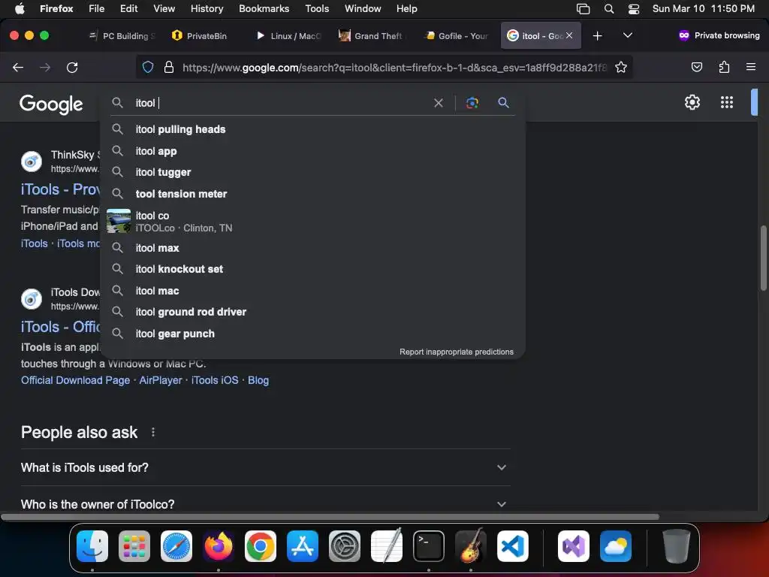Viewport: 769px width, 577px height.
Task: Click the Firefox back arrow
Action: tap(18, 67)
